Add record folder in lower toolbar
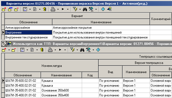 coord(4,50)
